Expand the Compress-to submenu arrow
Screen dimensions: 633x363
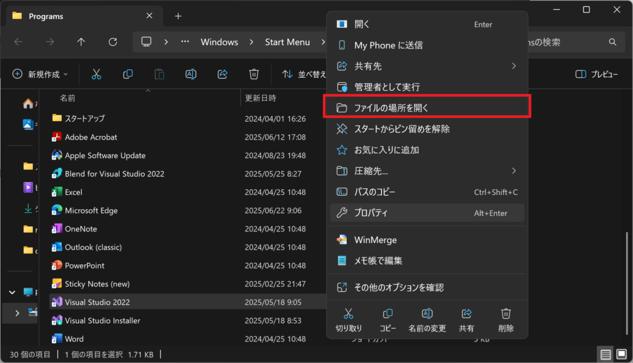[514, 170]
